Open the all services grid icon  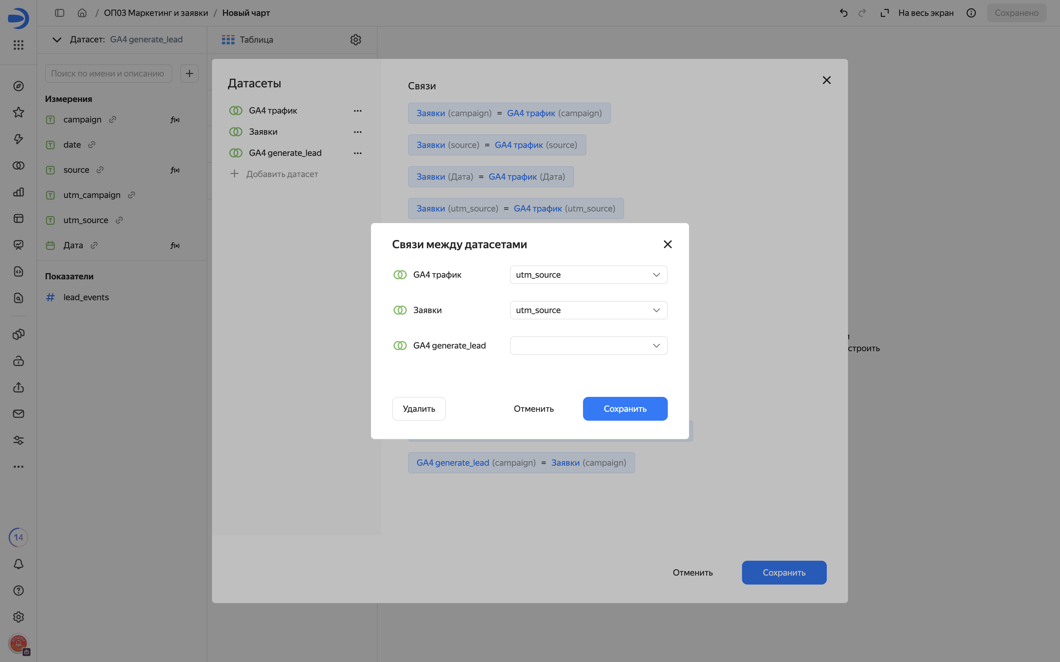[x=19, y=45]
